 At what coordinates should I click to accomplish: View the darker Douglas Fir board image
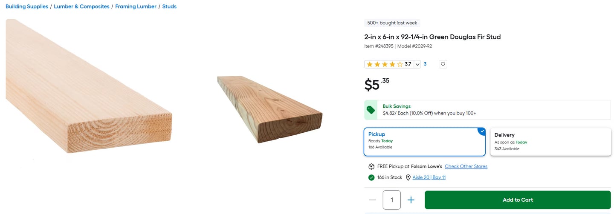(x=269, y=109)
